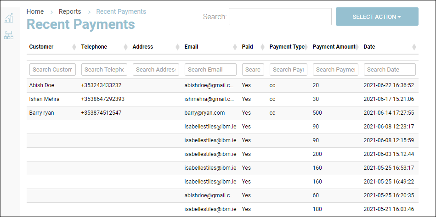Focus the Search Customer filter field
The height and width of the screenshot is (217, 436).
click(52, 70)
